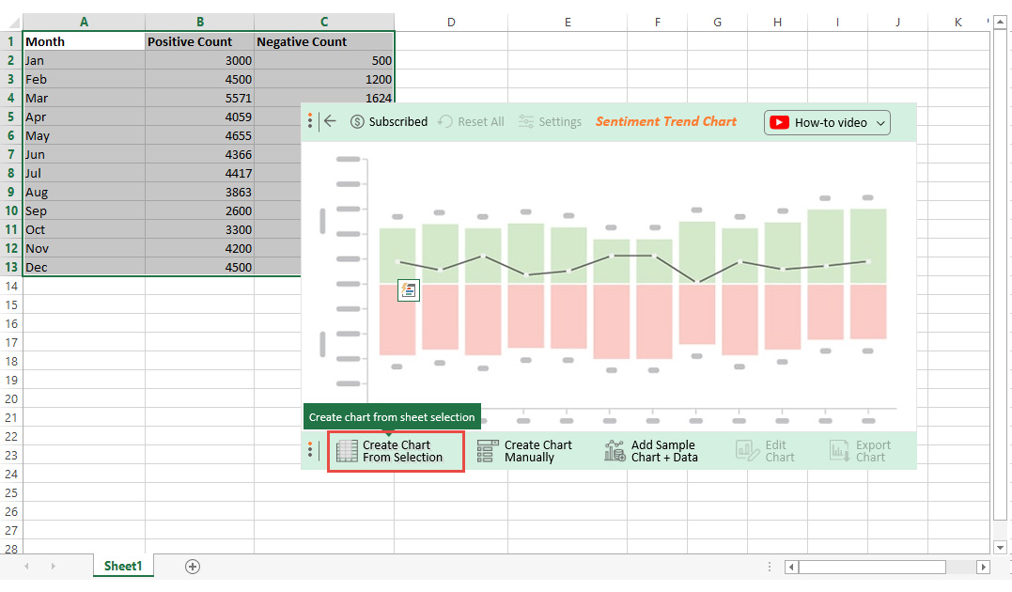
Task: Select column B header
Action: point(200,22)
